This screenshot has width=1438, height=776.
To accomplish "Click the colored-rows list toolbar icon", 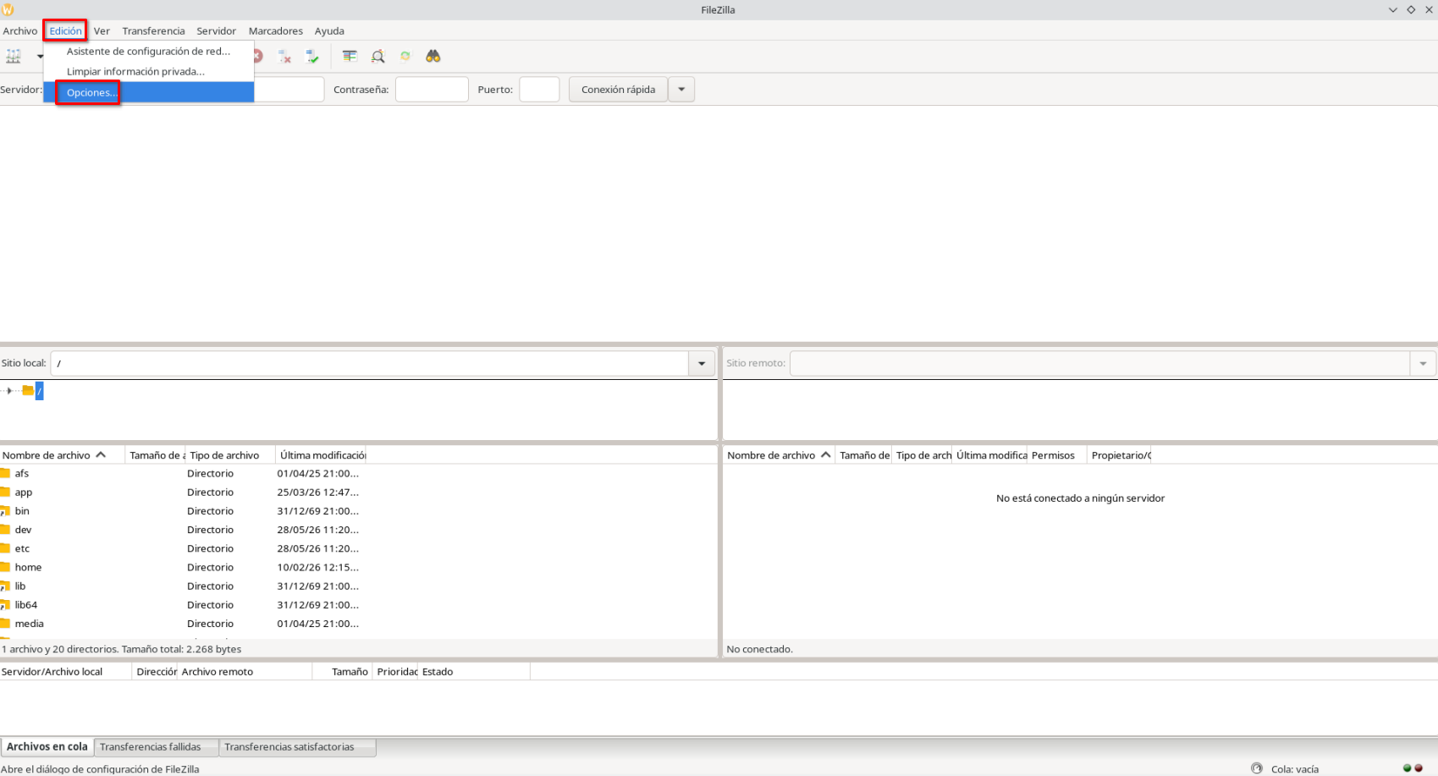I will point(350,56).
